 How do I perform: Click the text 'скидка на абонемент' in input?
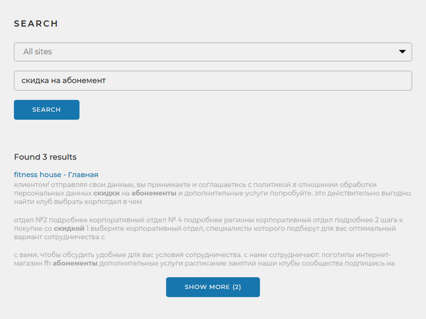(64, 81)
